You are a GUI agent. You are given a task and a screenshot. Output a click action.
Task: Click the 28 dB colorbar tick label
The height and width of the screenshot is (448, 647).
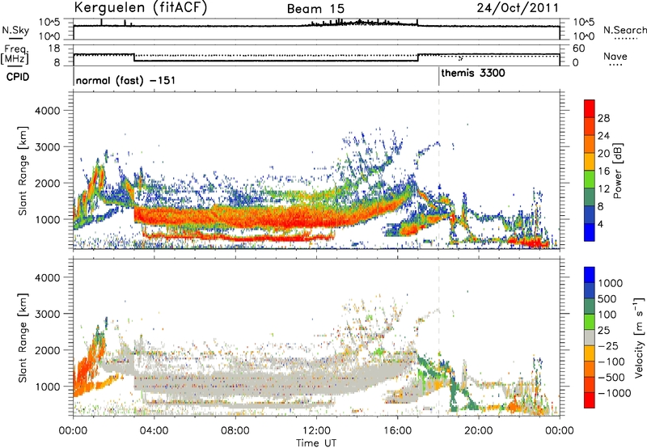[603, 118]
